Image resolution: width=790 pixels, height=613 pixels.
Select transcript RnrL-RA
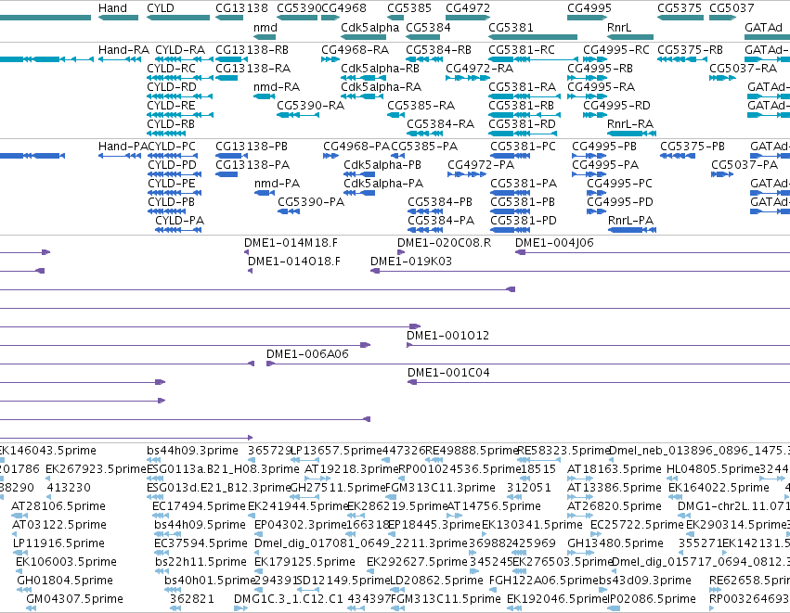point(629,124)
